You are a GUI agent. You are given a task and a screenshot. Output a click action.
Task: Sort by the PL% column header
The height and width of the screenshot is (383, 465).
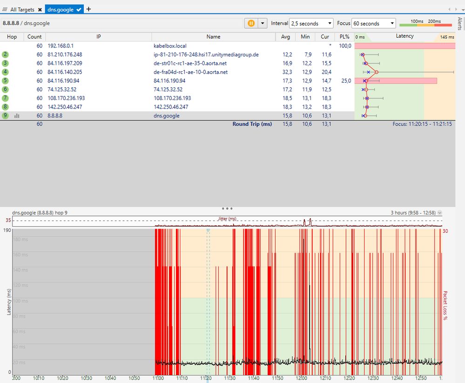(x=344, y=37)
